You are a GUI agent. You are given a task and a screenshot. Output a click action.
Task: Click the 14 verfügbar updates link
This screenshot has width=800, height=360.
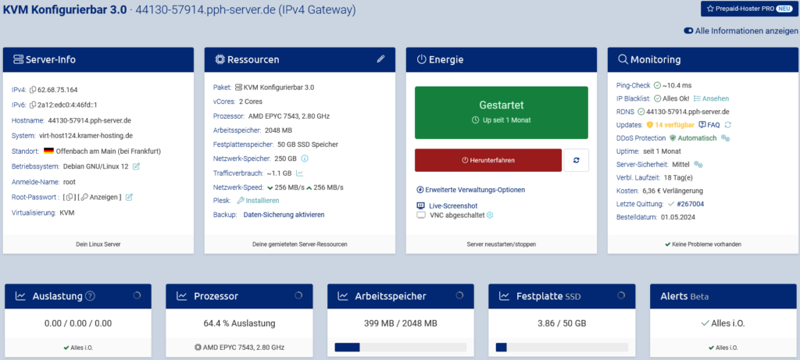(676, 124)
